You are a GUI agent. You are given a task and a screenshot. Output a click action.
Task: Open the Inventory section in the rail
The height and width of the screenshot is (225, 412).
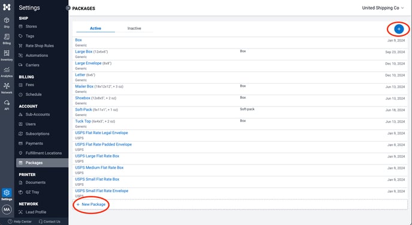tap(7, 56)
